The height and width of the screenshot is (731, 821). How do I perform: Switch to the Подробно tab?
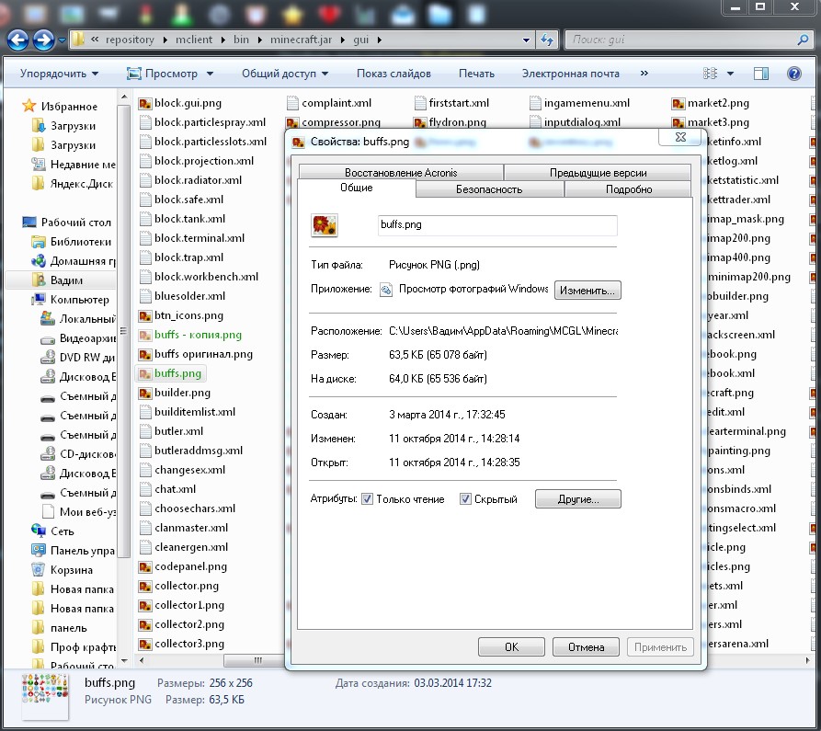click(x=629, y=189)
